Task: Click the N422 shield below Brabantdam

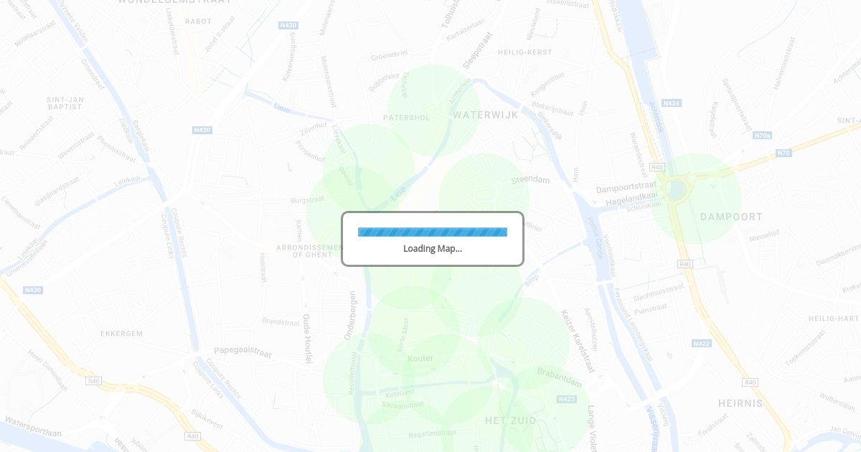Action: pos(566,399)
